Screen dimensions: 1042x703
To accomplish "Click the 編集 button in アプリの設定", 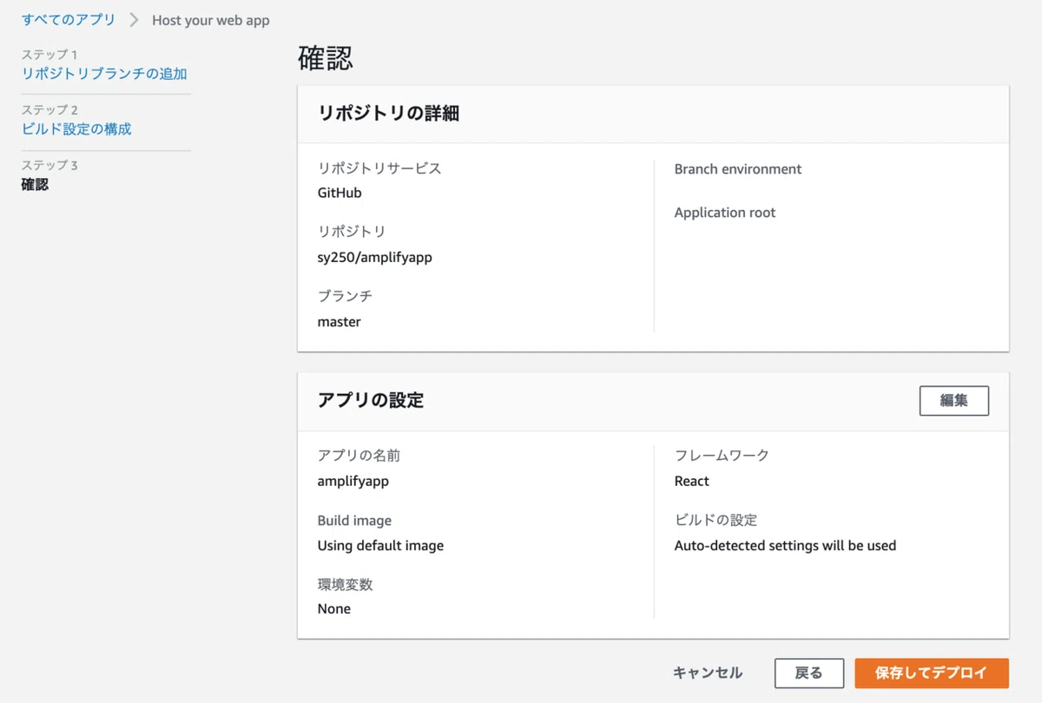I will tap(953, 401).
